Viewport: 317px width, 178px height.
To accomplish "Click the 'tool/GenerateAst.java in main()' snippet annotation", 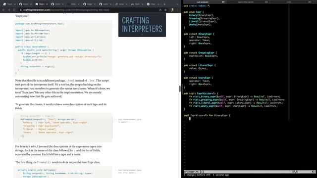I will 130,121.
